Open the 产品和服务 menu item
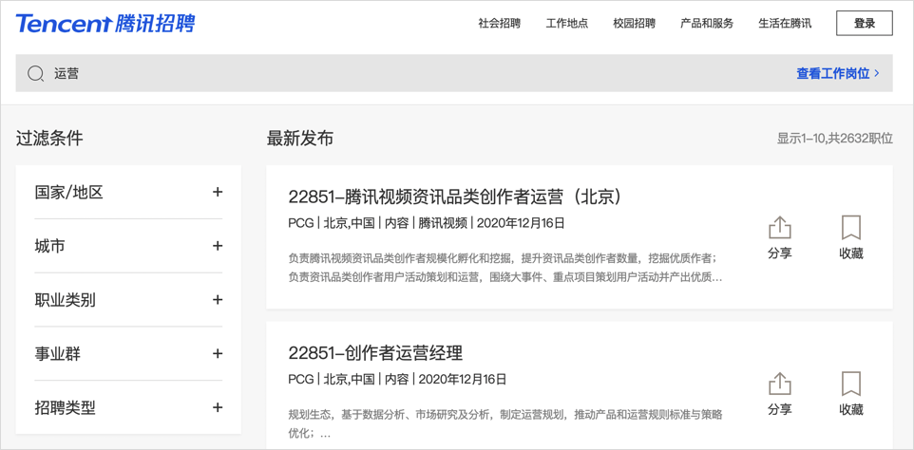 point(707,24)
